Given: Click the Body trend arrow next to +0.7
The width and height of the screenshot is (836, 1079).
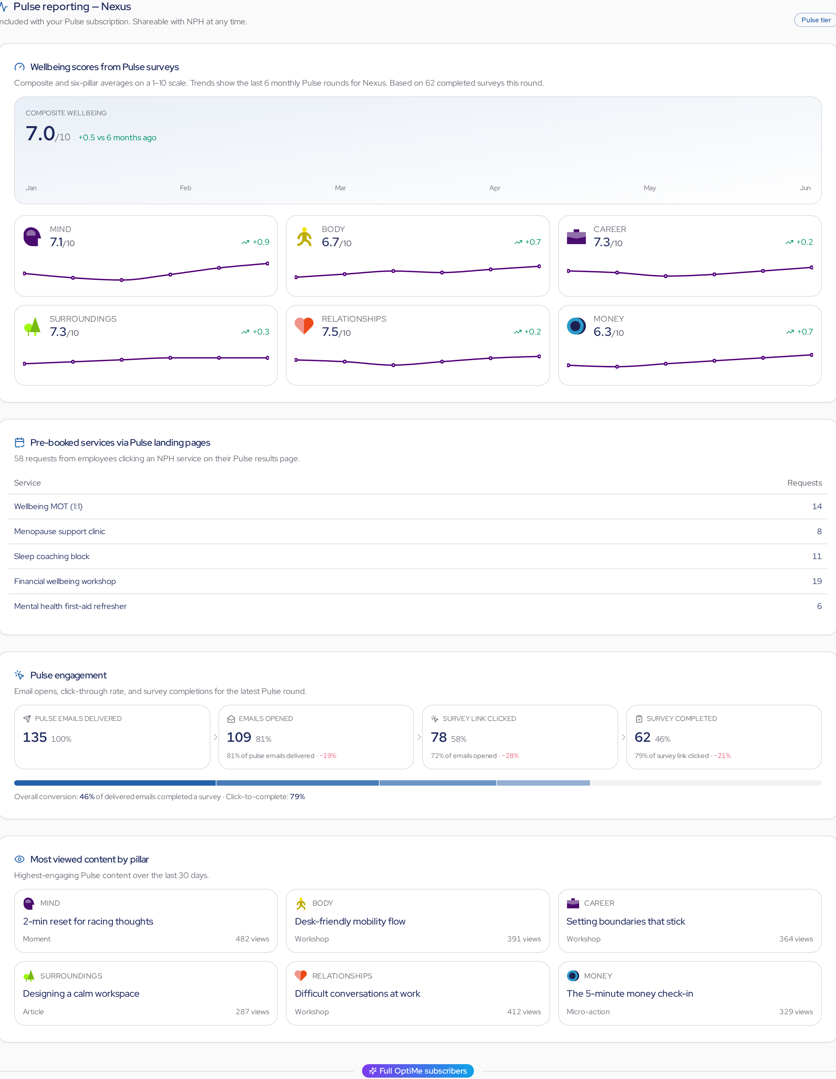Looking at the screenshot, I should (x=518, y=242).
